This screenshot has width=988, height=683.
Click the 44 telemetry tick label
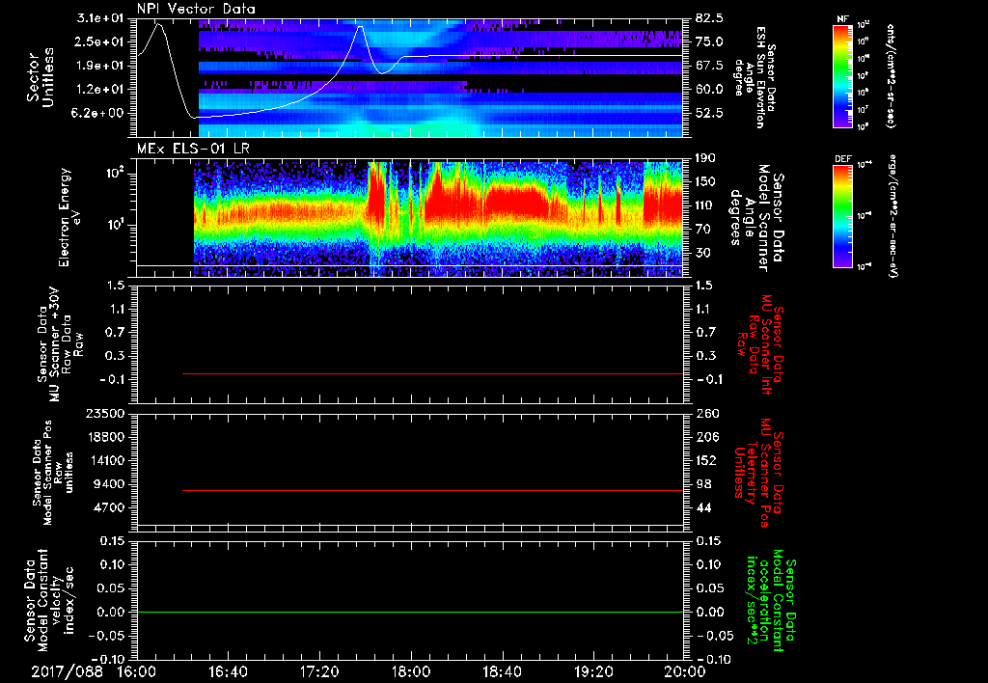click(x=703, y=507)
